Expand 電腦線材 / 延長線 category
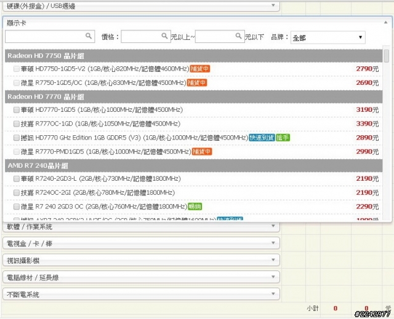394x319 pixels. pos(141,277)
